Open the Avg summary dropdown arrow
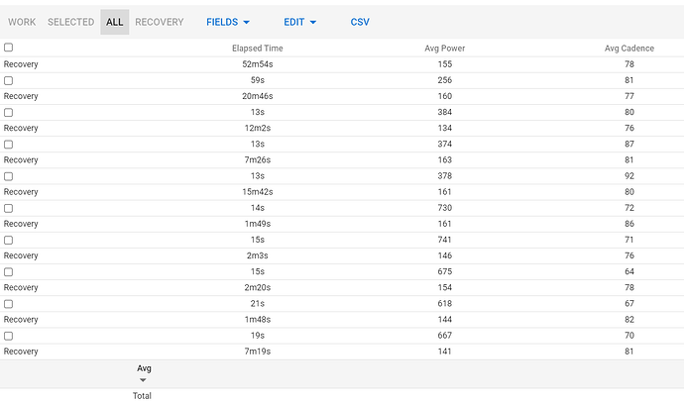 click(x=143, y=380)
